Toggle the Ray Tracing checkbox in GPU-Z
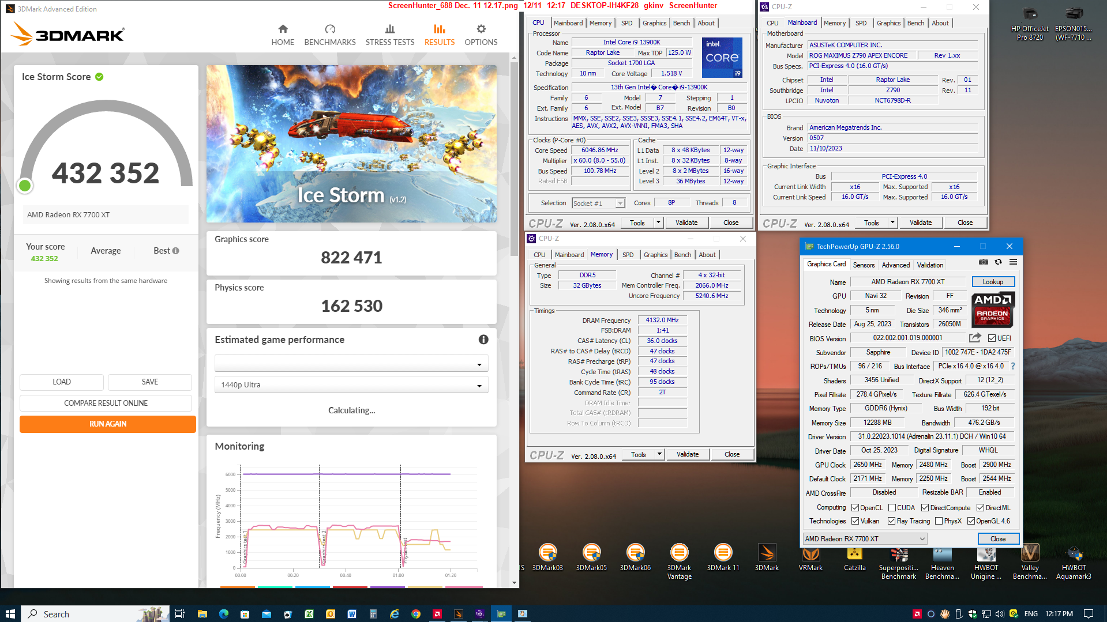The width and height of the screenshot is (1107, 622). 891,521
